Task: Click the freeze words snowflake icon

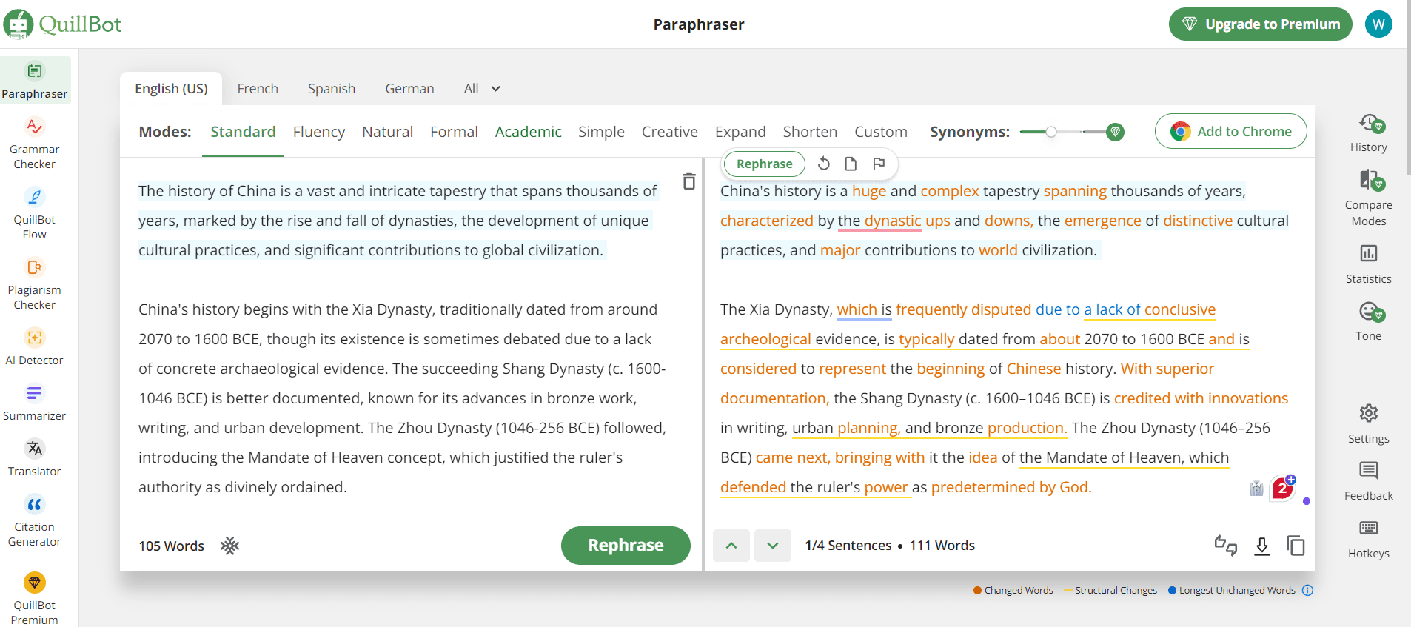Action: pyautogui.click(x=229, y=546)
